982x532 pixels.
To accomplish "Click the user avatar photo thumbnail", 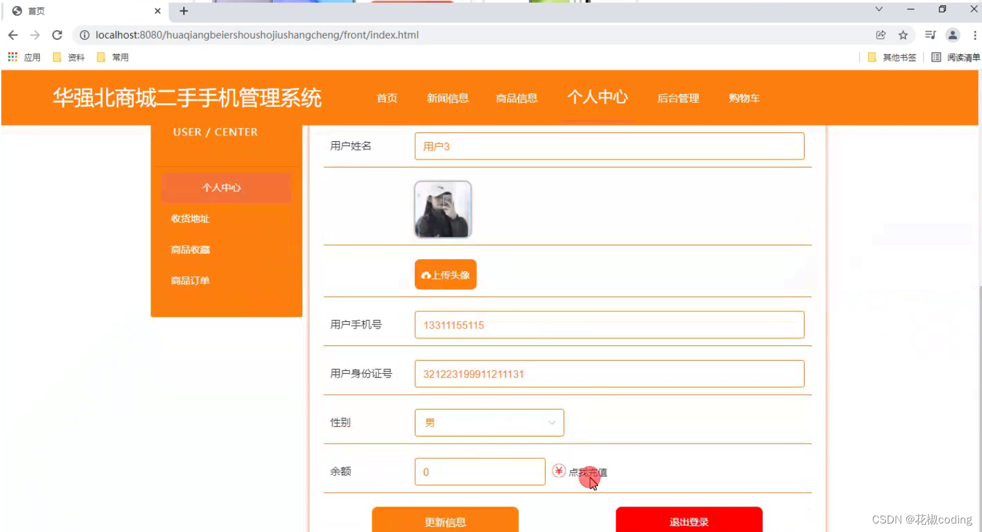I will coord(442,209).
